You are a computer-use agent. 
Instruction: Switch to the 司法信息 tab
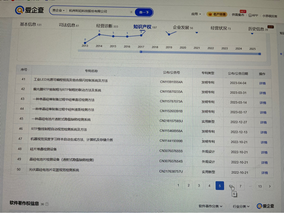point(69,25)
